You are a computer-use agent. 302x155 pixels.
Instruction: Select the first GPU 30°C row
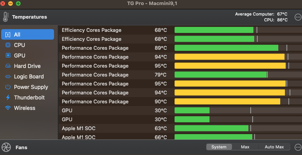pyautogui.click(x=180, y=111)
